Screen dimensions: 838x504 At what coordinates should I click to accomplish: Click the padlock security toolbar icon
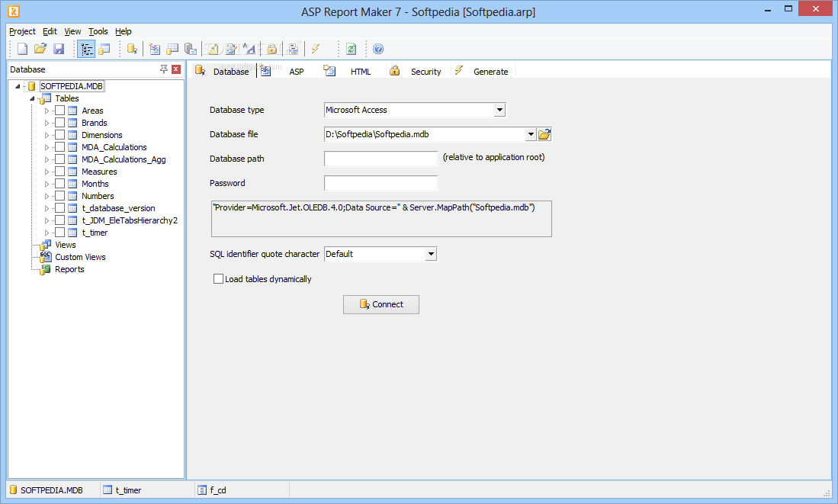[272, 49]
